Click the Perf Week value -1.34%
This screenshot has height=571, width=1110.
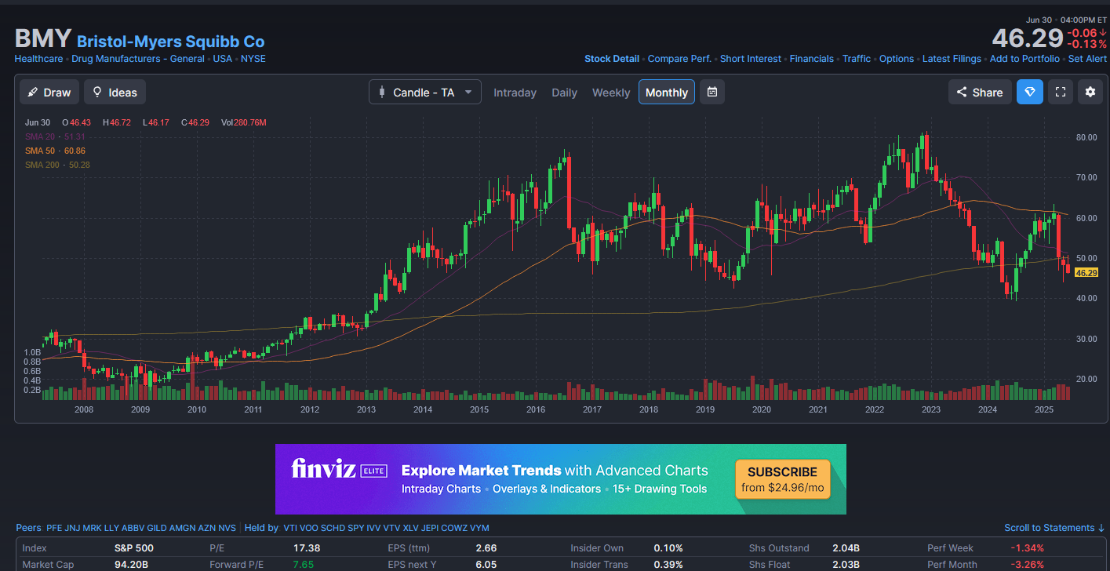(x=1027, y=548)
